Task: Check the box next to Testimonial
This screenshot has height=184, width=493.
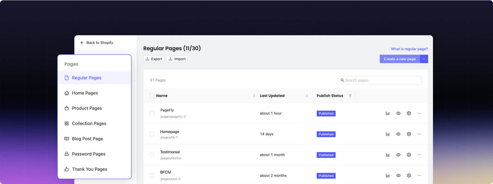Action: coord(152,155)
